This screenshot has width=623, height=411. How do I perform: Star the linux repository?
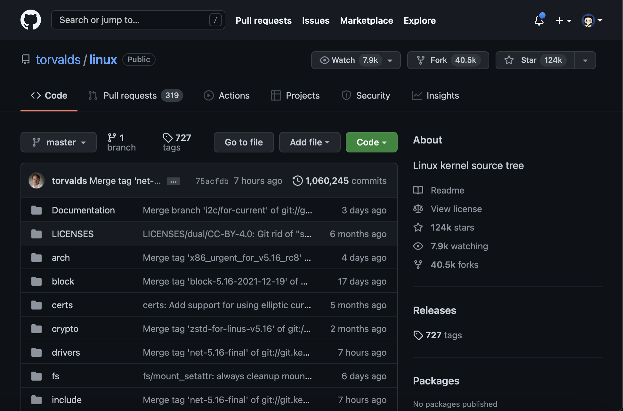pos(535,60)
